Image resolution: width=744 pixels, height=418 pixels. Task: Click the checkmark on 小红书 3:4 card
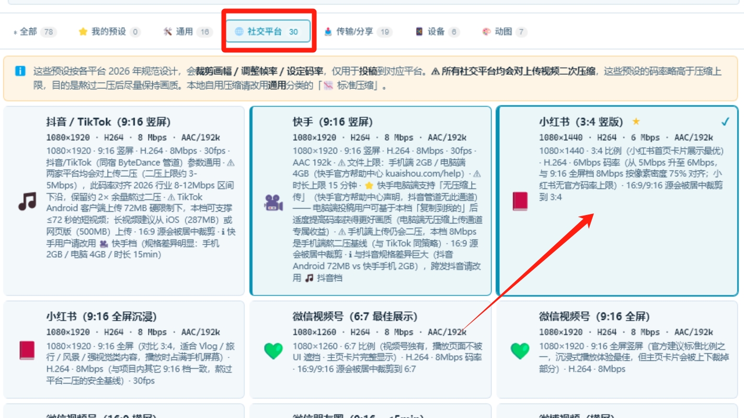[x=725, y=122]
